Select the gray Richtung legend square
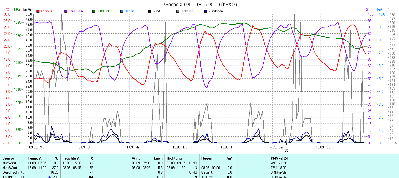The width and height of the screenshot is (399, 178). pyautogui.click(x=178, y=11)
